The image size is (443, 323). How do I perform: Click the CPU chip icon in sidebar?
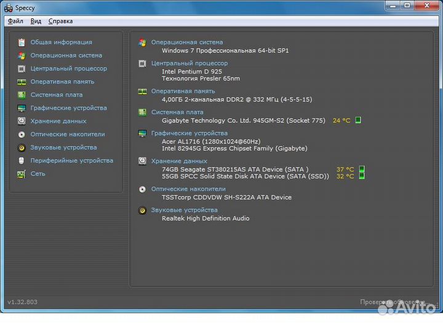tap(22, 69)
